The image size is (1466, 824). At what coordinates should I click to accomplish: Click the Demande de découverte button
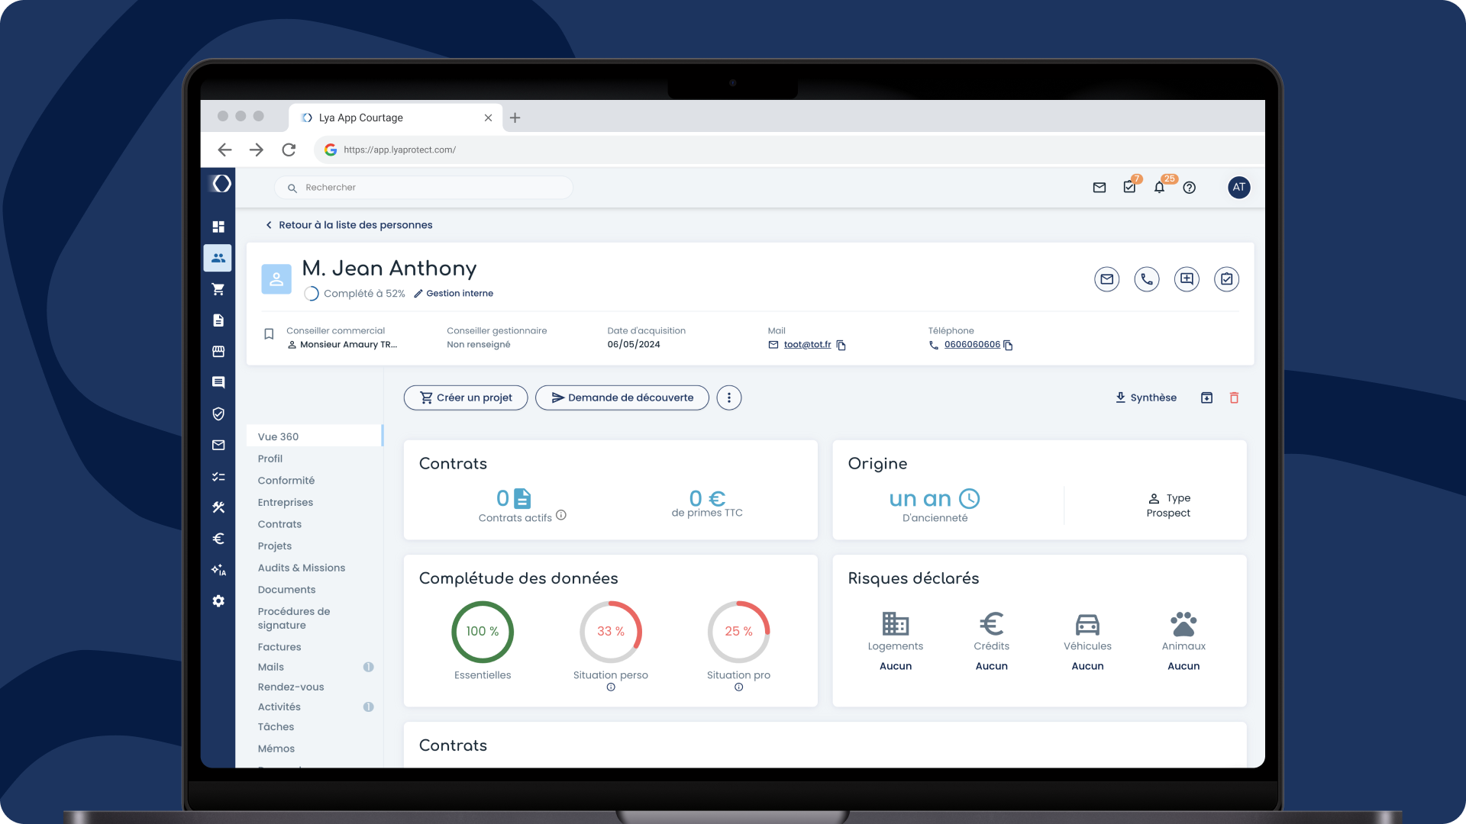click(x=622, y=398)
